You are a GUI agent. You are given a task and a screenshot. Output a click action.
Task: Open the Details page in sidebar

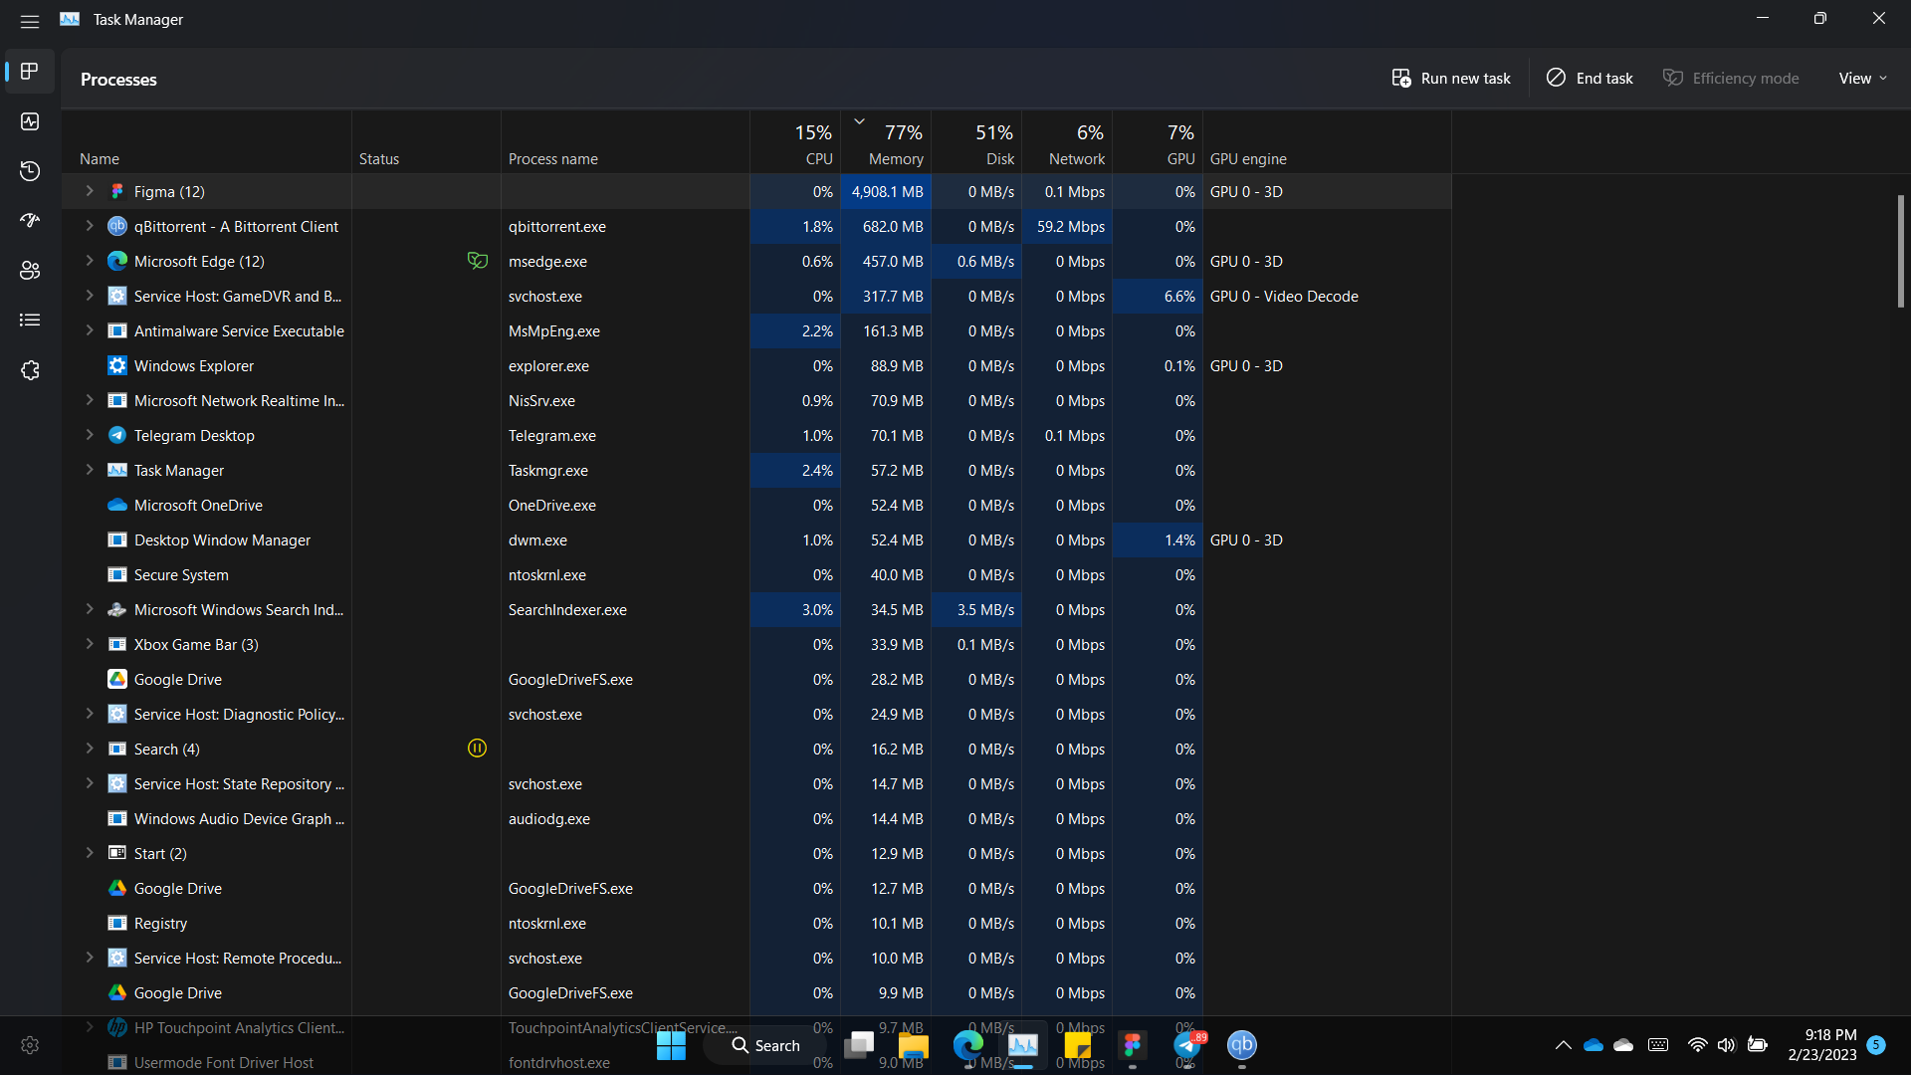point(30,321)
